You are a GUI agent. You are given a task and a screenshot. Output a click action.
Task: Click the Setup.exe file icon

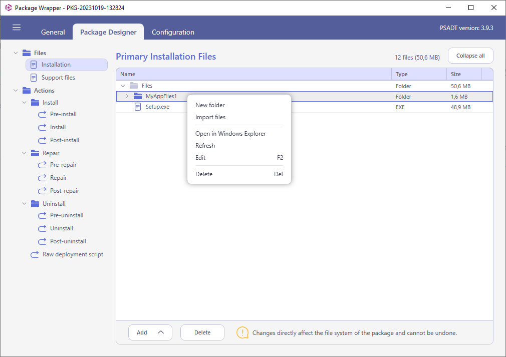pos(138,107)
